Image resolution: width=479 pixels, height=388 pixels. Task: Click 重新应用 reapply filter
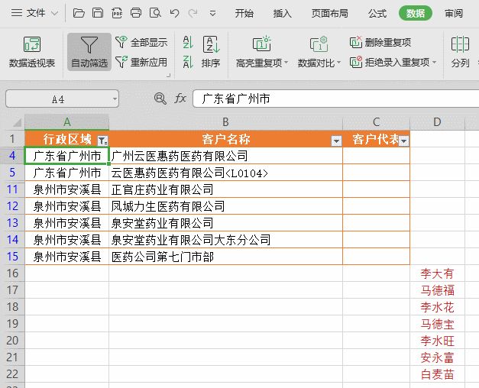[141, 63]
